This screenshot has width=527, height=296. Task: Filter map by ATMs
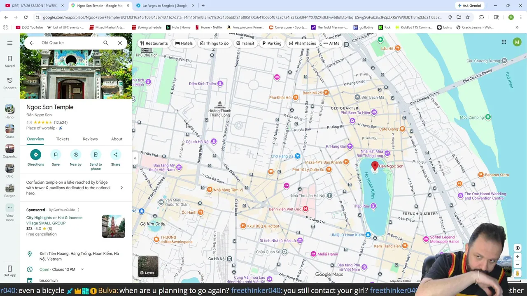tap(331, 43)
